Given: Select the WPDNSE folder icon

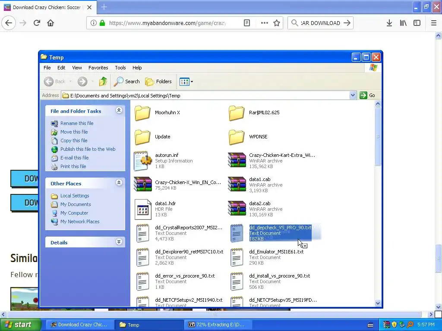Looking at the screenshot, I should [x=237, y=137].
